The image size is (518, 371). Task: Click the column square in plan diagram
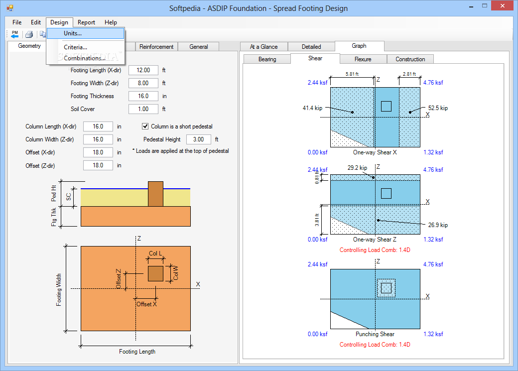pos(155,273)
